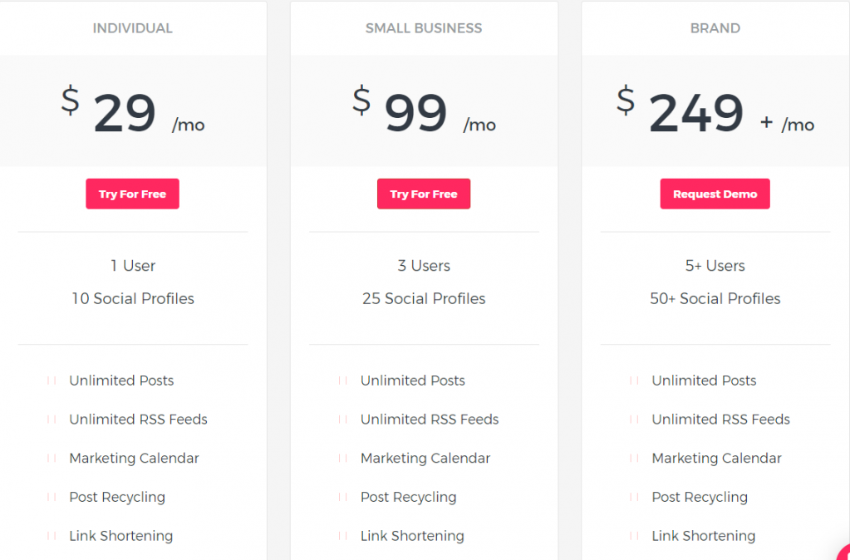The width and height of the screenshot is (850, 560).
Task: Click 50+ Social Profiles in Brand plan
Action: click(x=715, y=299)
